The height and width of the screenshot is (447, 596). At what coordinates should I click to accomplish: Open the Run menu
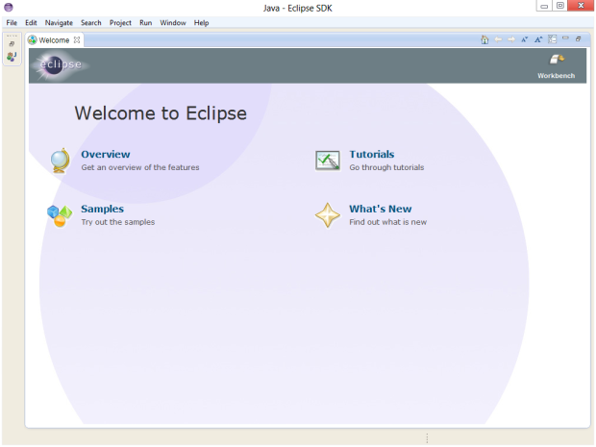pyautogui.click(x=145, y=23)
